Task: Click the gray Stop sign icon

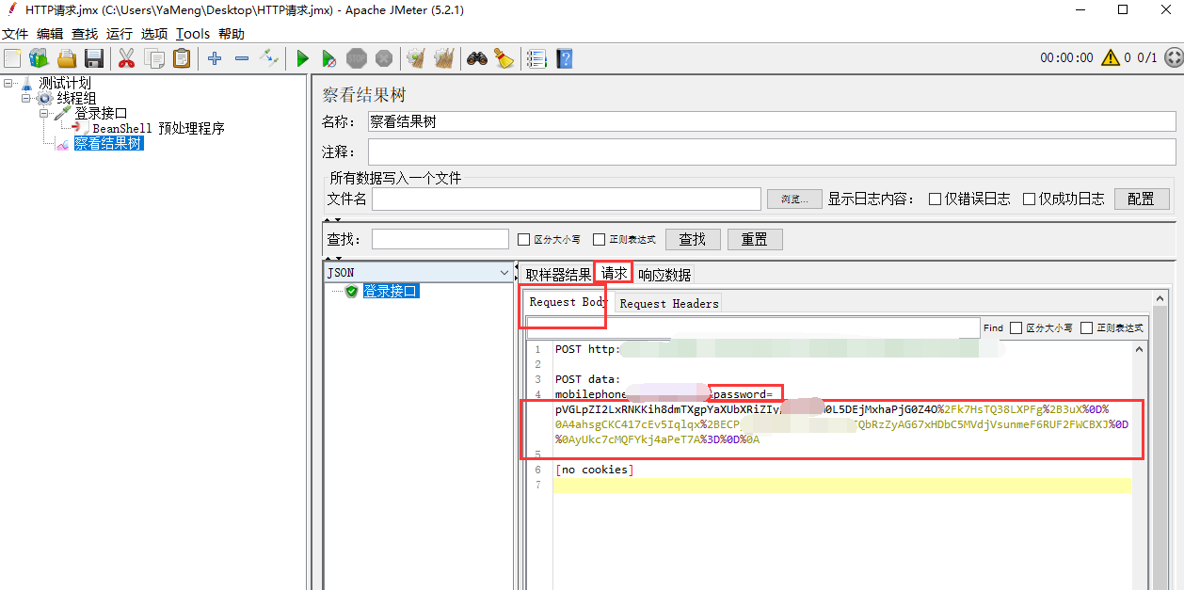Action: [357, 58]
